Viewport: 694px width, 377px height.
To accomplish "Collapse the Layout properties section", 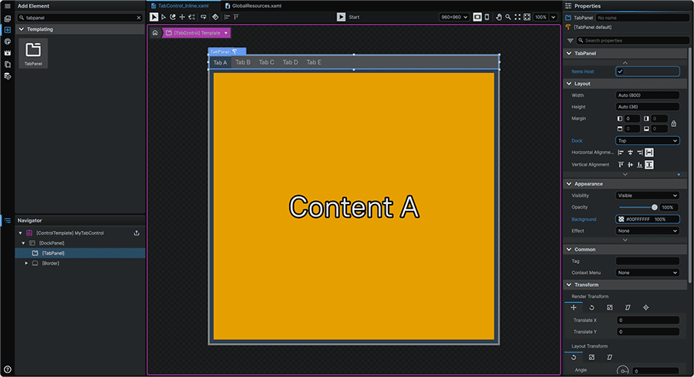I will (x=569, y=83).
